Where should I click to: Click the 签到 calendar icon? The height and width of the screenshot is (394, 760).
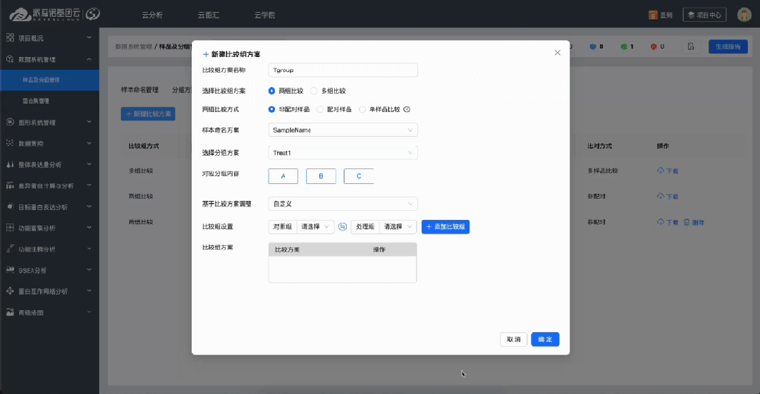point(653,15)
